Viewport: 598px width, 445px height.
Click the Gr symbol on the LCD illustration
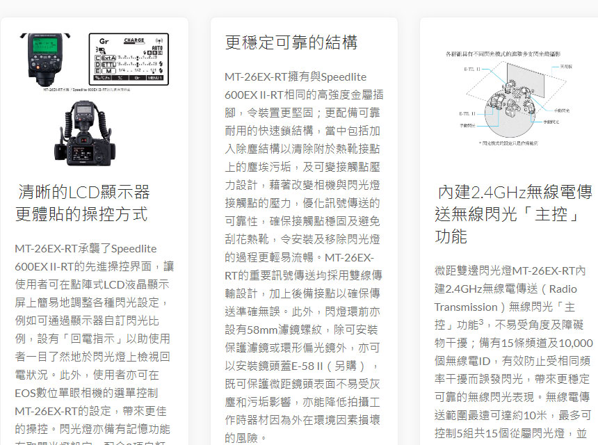104,40
